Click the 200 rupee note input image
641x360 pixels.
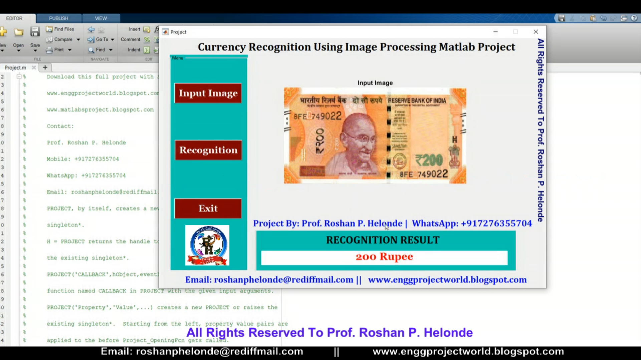click(x=375, y=136)
